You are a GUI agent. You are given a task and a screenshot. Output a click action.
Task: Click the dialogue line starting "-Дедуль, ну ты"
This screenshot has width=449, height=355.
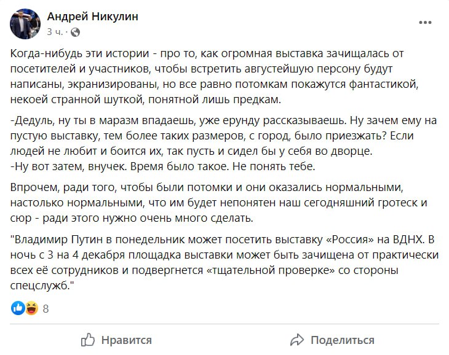tap(223, 136)
